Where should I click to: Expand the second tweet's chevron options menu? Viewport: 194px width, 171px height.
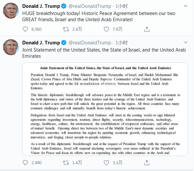(x=186, y=42)
